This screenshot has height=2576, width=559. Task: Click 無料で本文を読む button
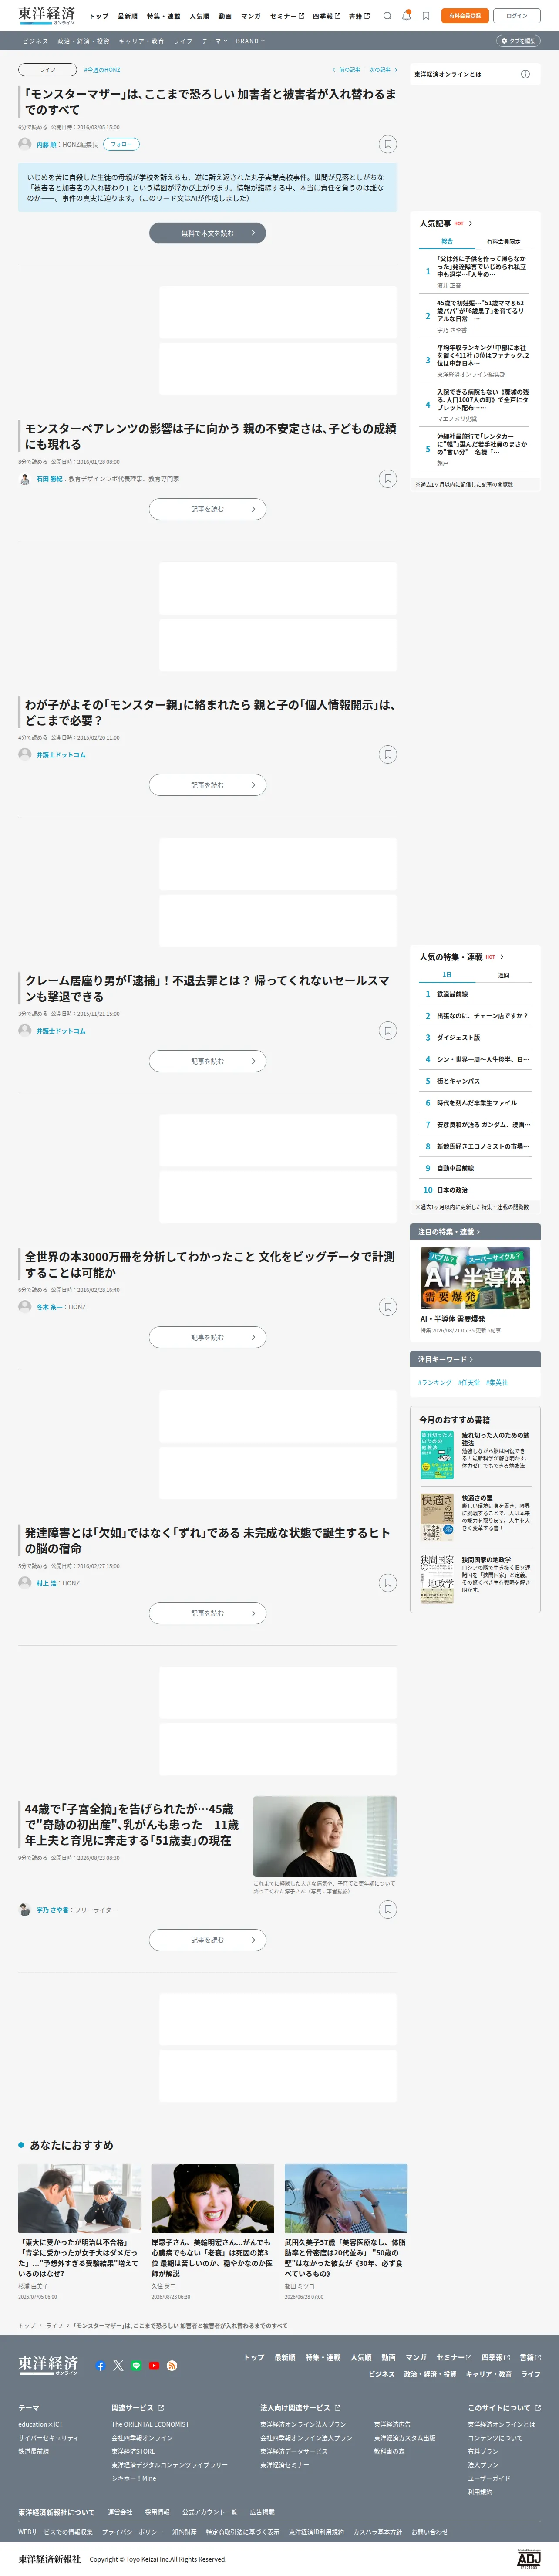(208, 233)
